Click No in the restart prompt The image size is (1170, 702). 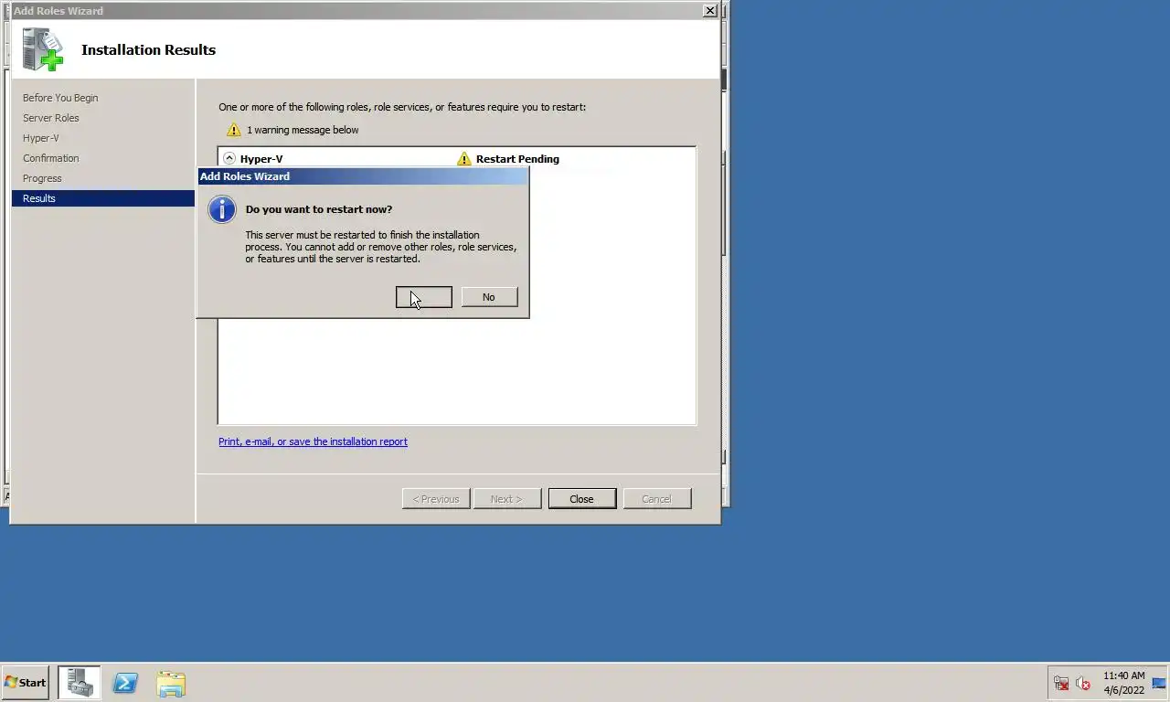(x=489, y=297)
